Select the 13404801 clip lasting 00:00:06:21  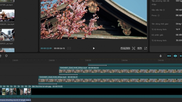click(110, 80)
